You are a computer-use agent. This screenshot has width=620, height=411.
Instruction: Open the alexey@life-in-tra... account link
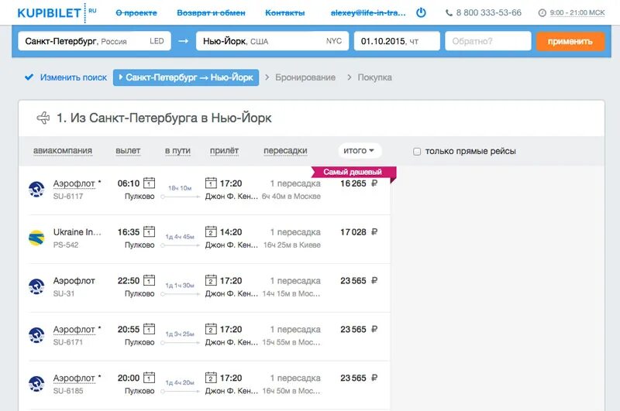point(368,13)
